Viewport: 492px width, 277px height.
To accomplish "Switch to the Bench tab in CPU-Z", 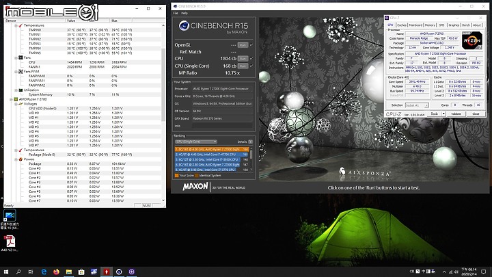I will pyautogui.click(x=466, y=25).
